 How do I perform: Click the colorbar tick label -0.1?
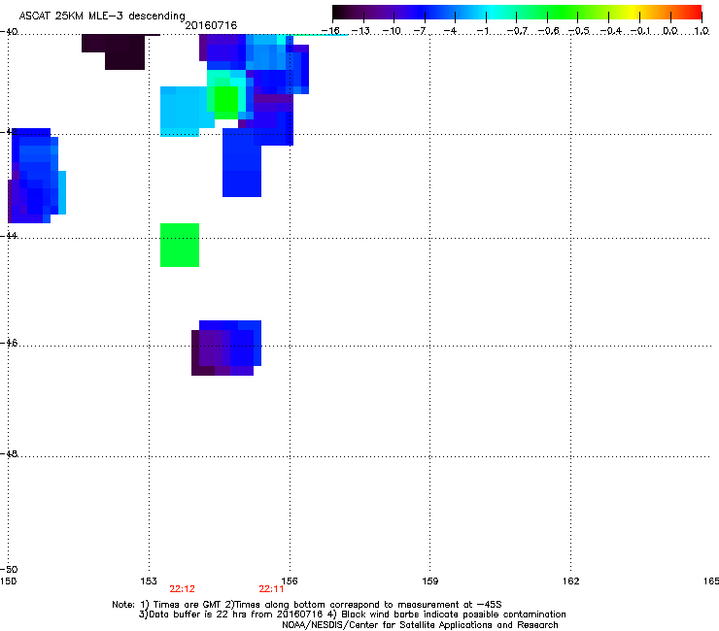(x=640, y=31)
